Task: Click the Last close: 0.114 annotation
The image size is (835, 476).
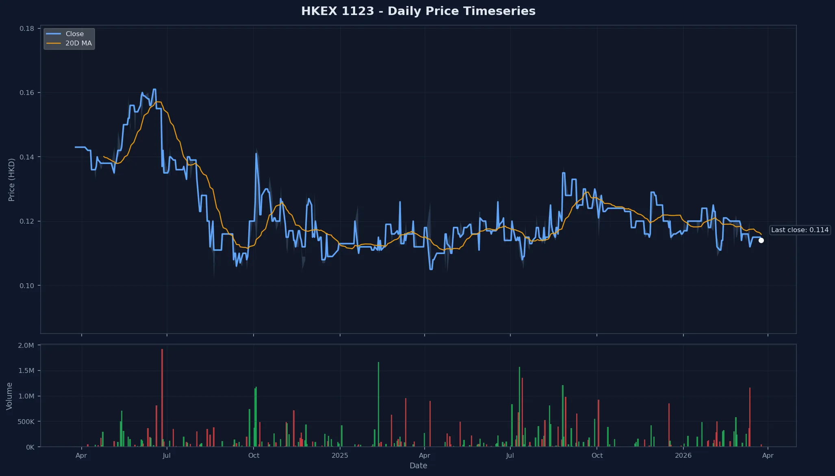Action: 800,230
